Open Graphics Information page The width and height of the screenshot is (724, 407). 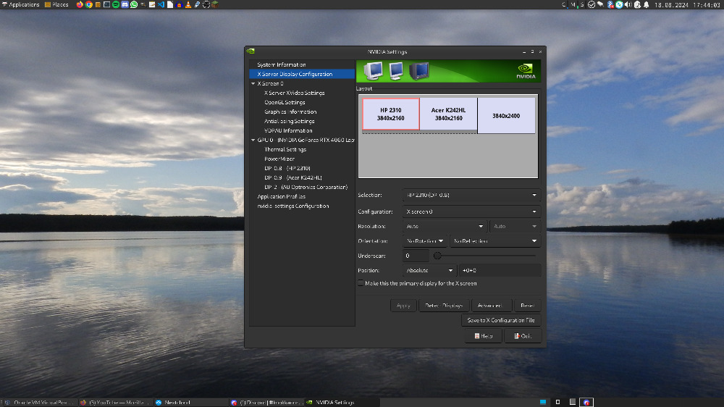pos(290,112)
